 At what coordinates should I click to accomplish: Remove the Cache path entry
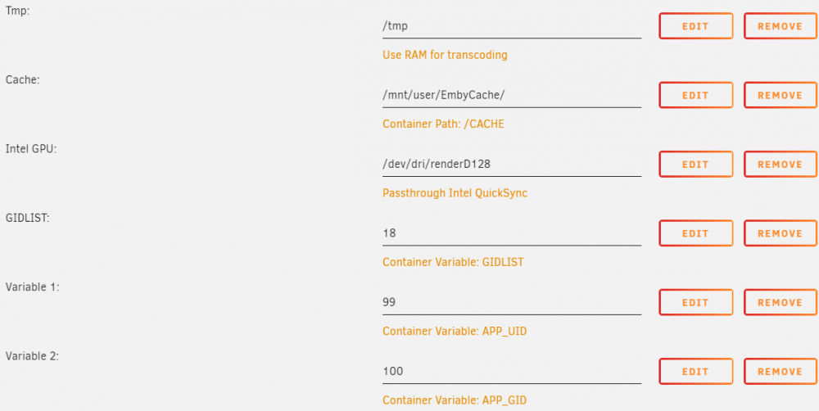(x=781, y=95)
